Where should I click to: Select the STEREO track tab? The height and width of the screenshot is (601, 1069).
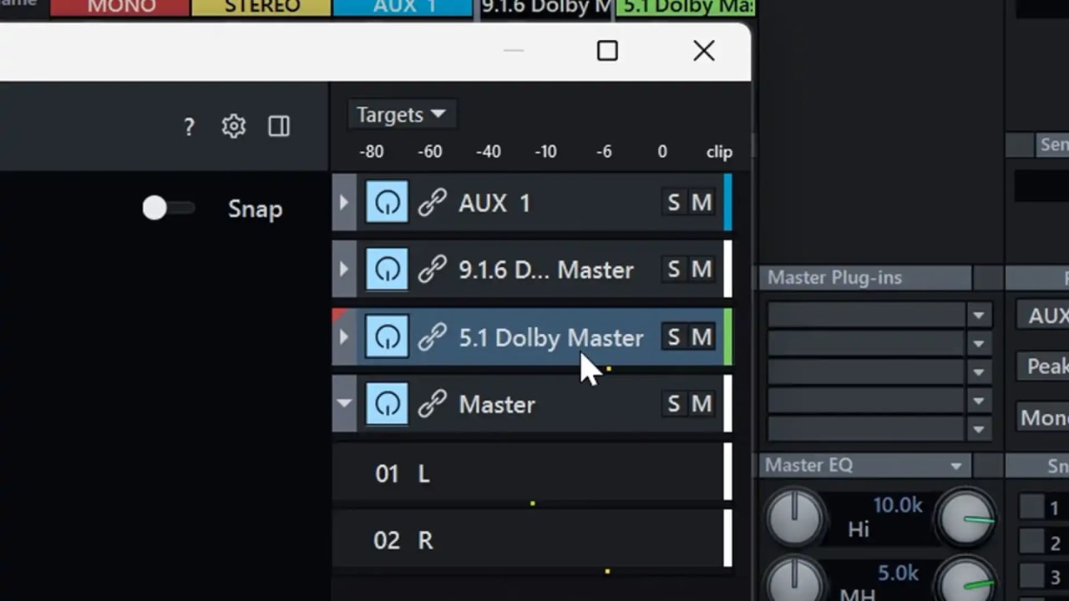point(261,8)
